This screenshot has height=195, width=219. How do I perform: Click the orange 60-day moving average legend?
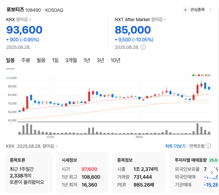point(208,75)
